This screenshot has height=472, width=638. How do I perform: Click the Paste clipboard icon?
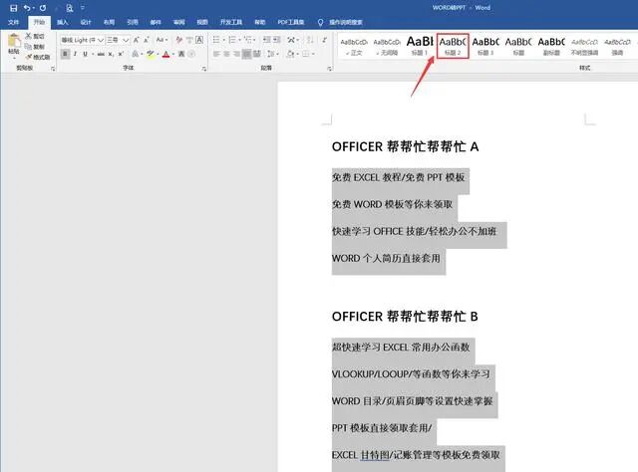point(14,41)
